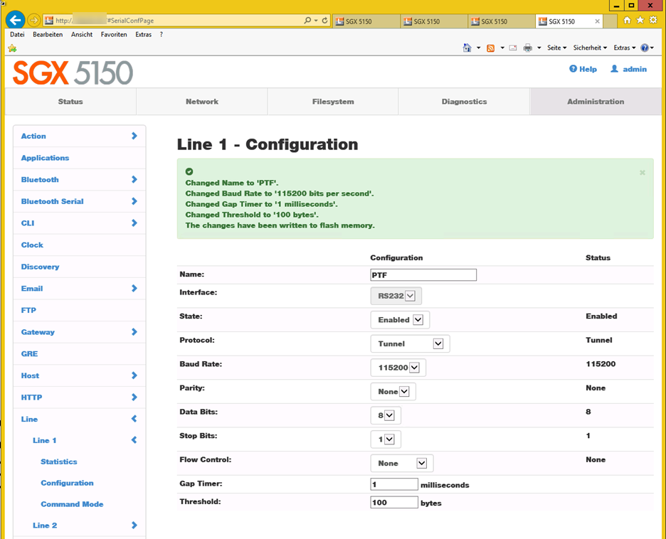The image size is (666, 539).
Task: Open the Discovery sidebar link
Action: click(x=41, y=267)
